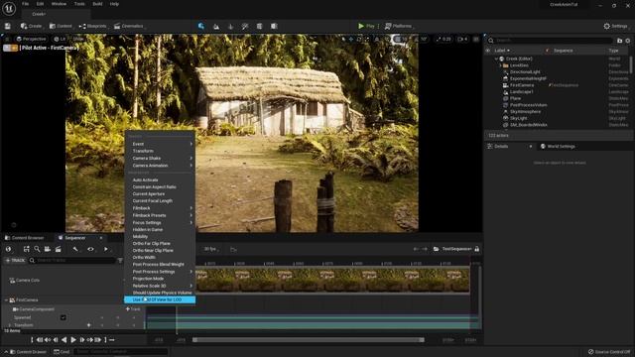635x357 pixels.
Task: Open the Platforms dropdown
Action: click(399, 26)
